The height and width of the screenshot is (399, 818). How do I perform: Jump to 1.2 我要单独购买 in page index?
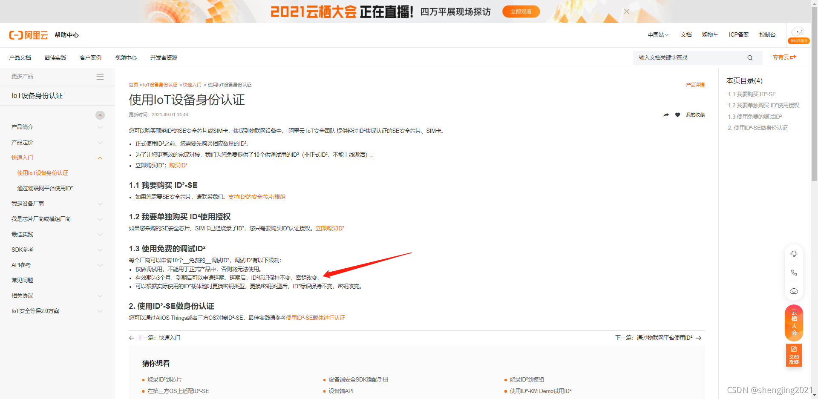(x=763, y=105)
